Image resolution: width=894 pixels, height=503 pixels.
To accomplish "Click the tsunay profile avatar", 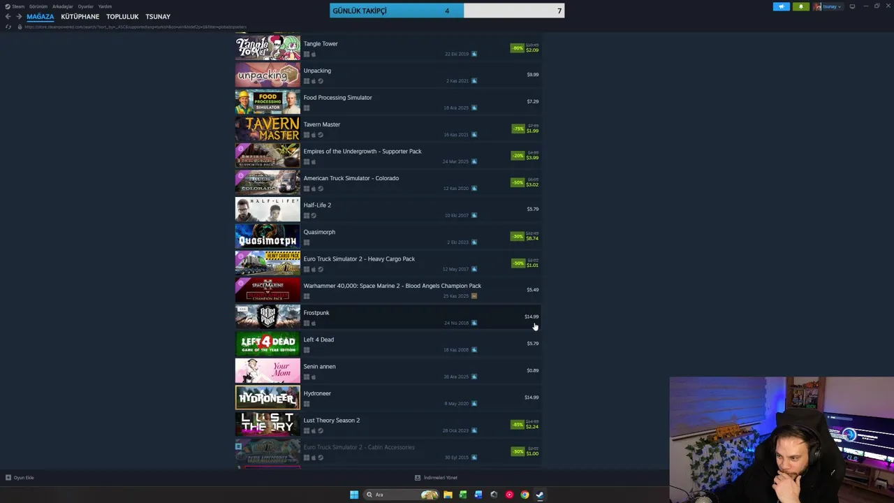I will (x=818, y=6).
